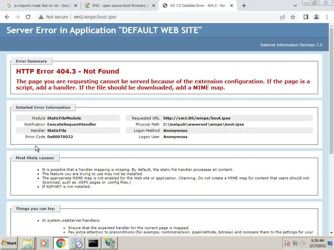334x250 pixels.
Task: Click the Notification value ExecuteRequestHandler
Action: pyautogui.click(x=72, y=124)
